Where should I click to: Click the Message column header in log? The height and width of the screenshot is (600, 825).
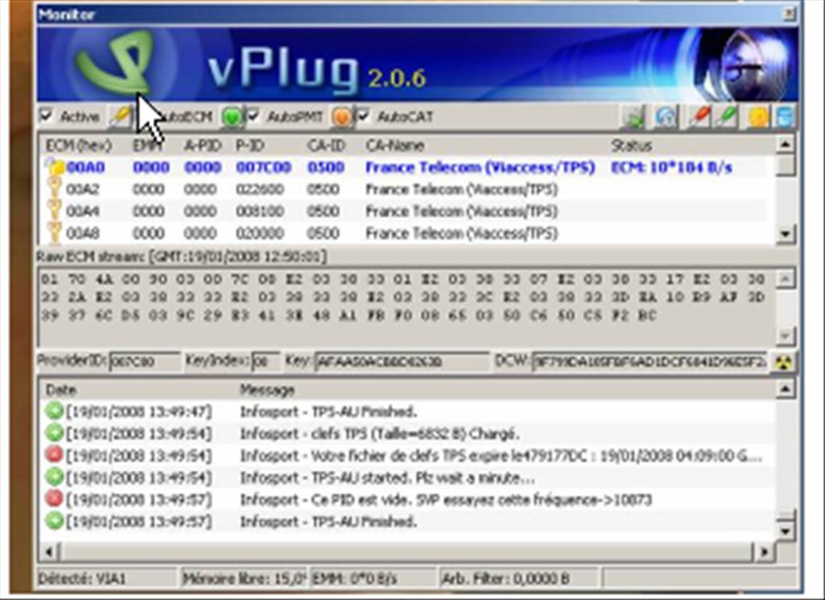tap(267, 390)
